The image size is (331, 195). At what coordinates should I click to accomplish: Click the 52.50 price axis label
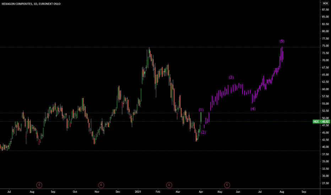325,111
